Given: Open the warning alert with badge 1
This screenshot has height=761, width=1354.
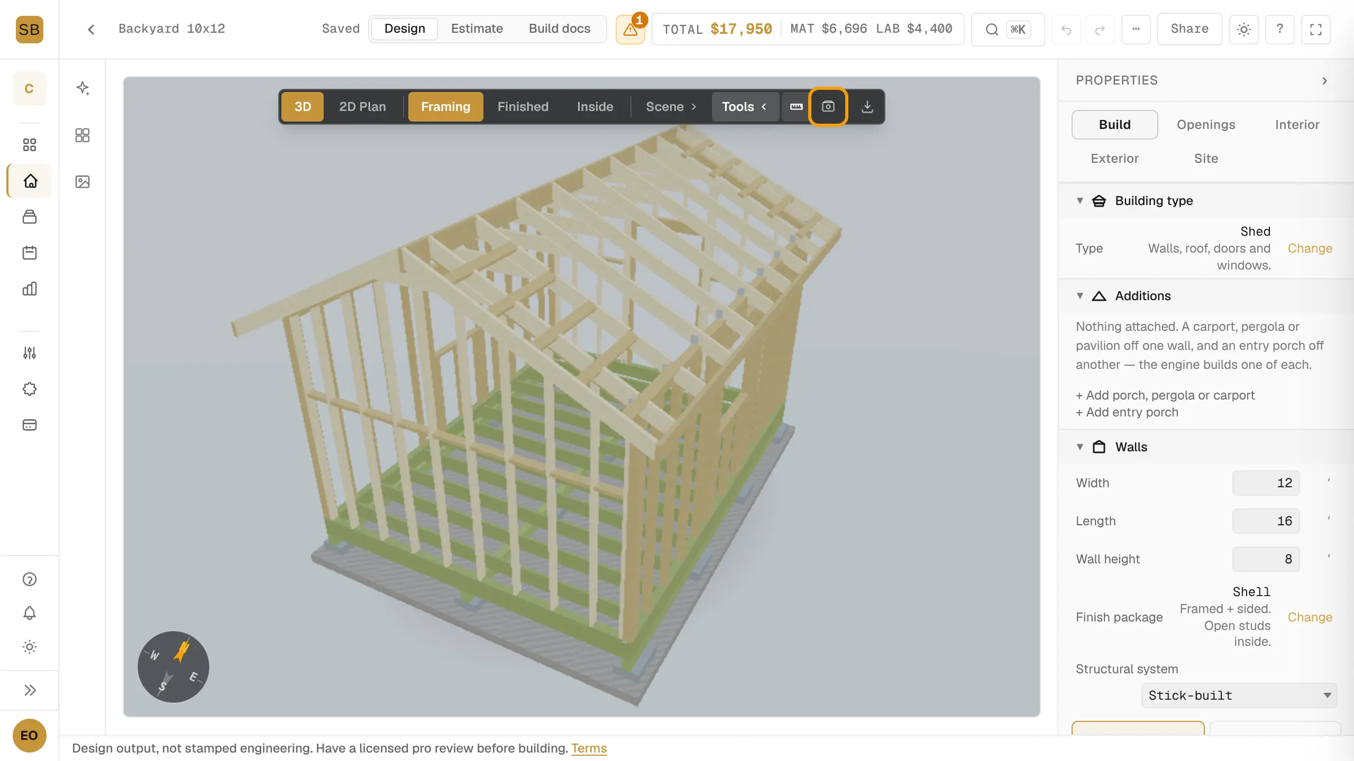Looking at the screenshot, I should 630,29.
